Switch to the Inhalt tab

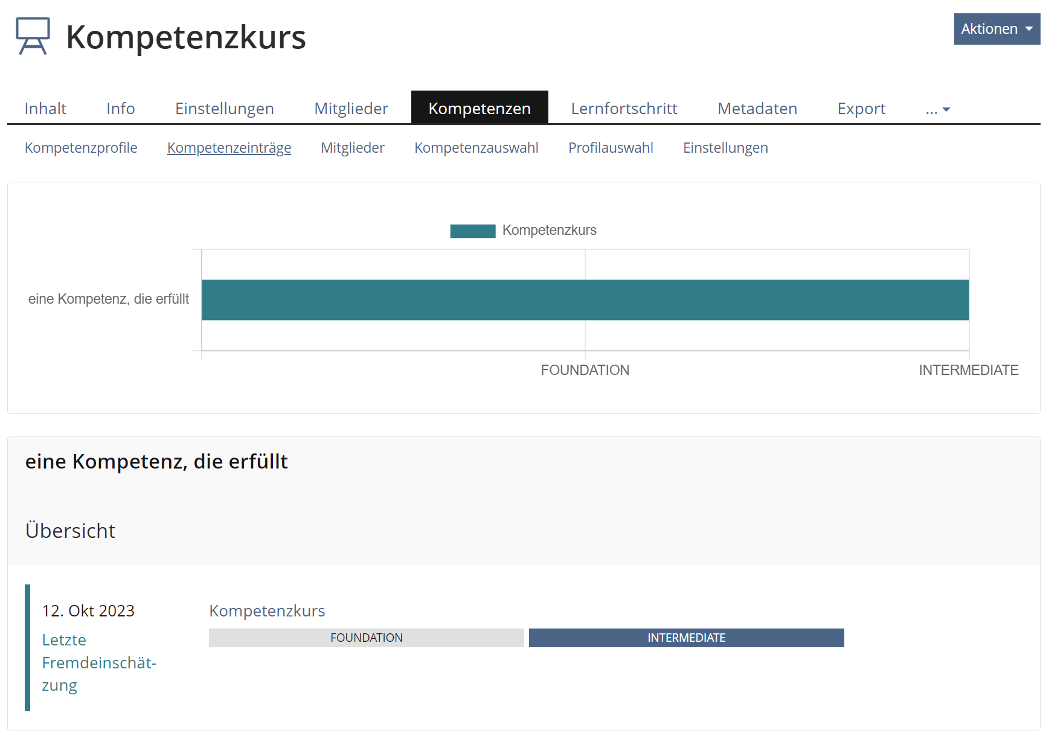45,109
